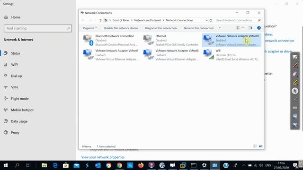Open the ENG language indicator
This screenshot has width=303, height=170.
coord(268,165)
